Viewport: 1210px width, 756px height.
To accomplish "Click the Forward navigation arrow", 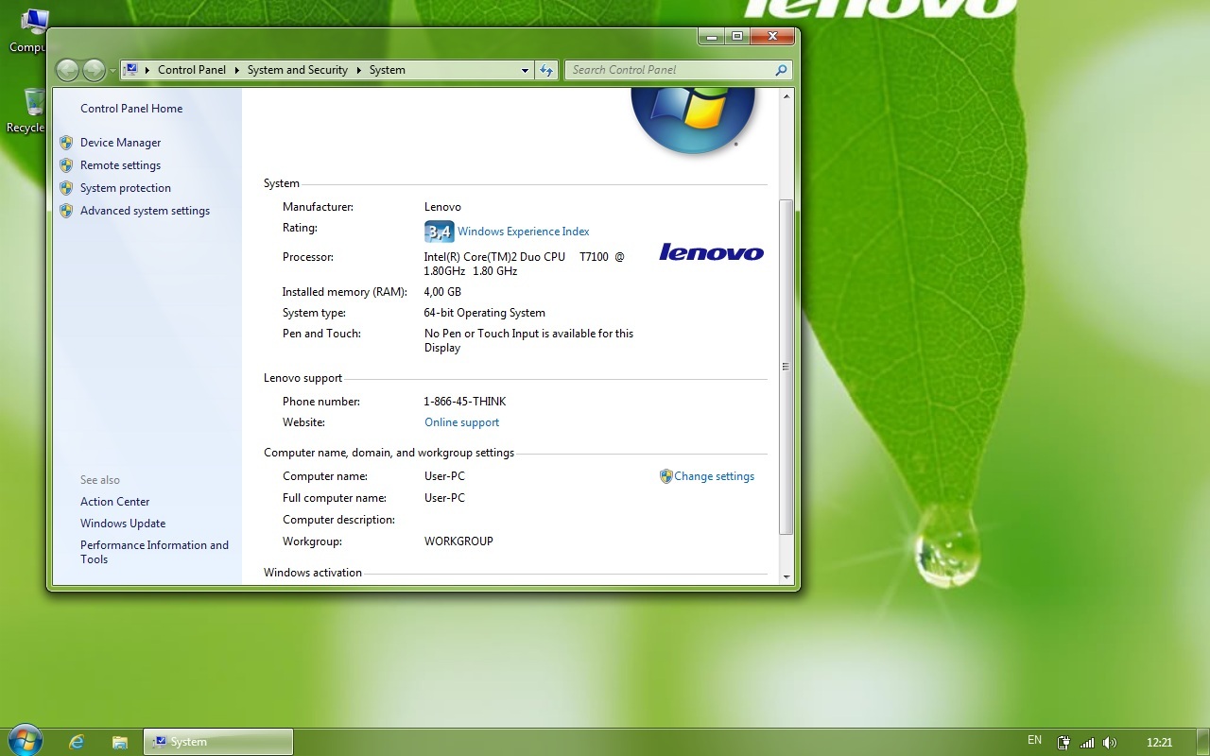I will click(94, 70).
